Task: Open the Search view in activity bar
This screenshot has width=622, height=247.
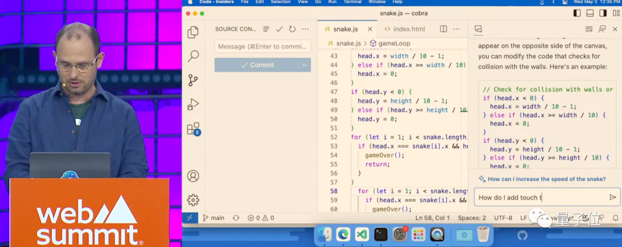Action: click(x=194, y=56)
